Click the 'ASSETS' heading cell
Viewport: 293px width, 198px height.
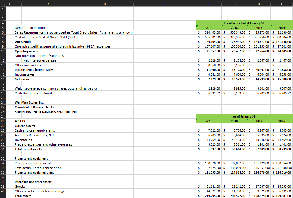coord(20,121)
